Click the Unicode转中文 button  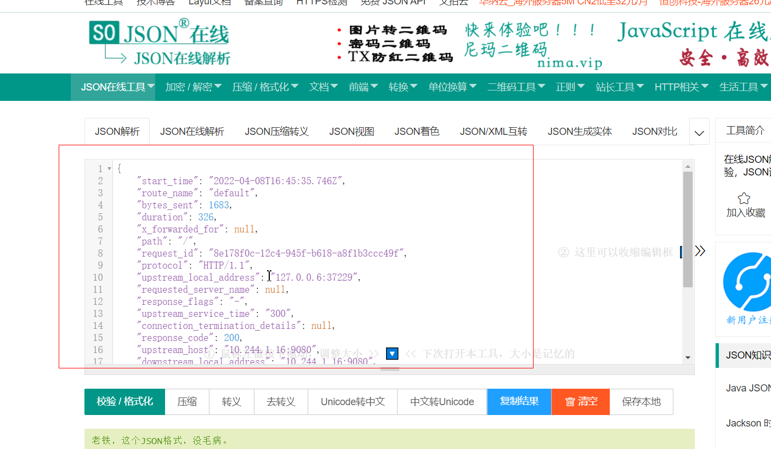coord(353,402)
